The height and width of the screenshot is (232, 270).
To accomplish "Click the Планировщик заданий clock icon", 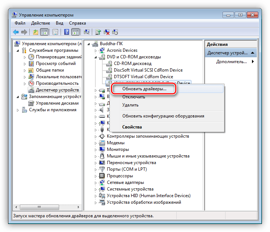I will click(x=31, y=57).
